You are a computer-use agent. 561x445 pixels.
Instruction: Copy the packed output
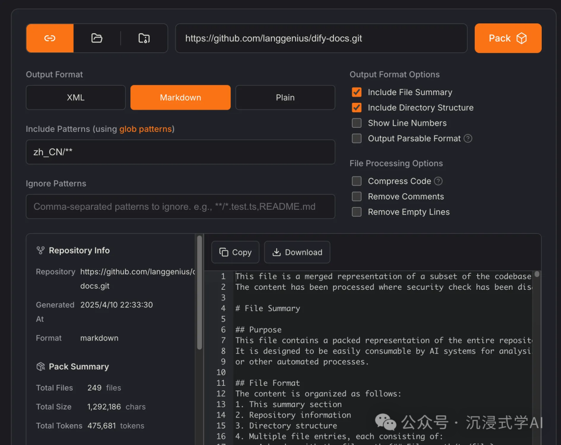235,252
